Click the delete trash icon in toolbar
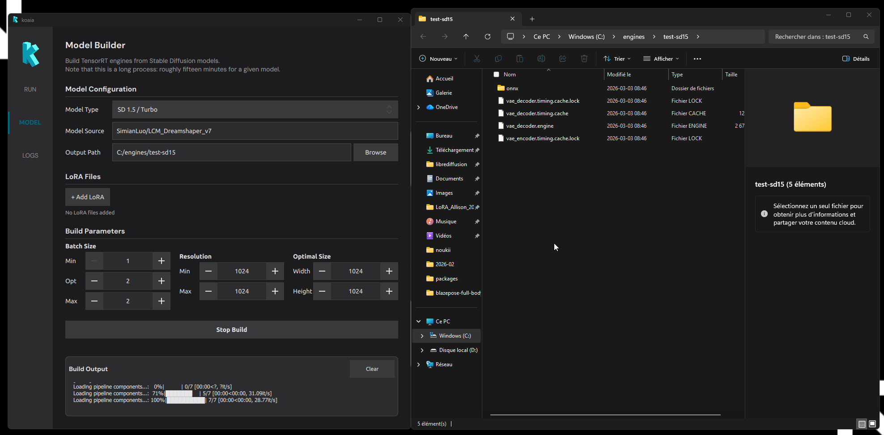 click(584, 59)
